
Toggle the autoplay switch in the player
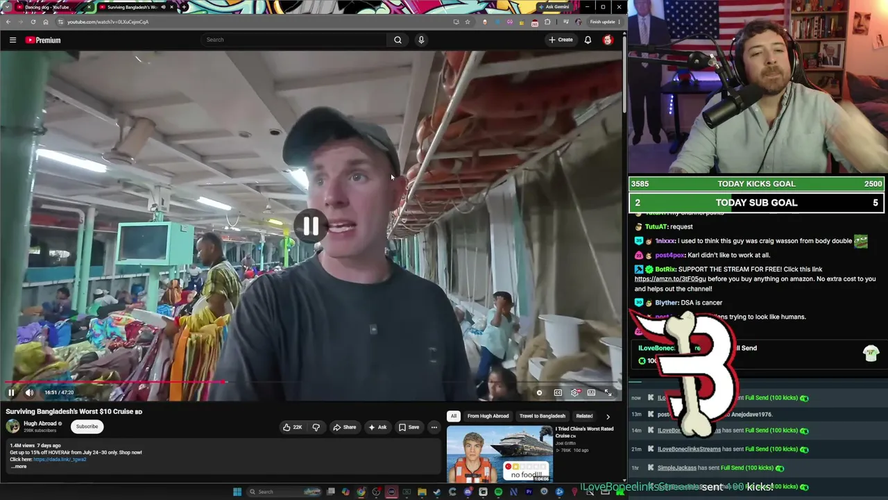(x=539, y=393)
